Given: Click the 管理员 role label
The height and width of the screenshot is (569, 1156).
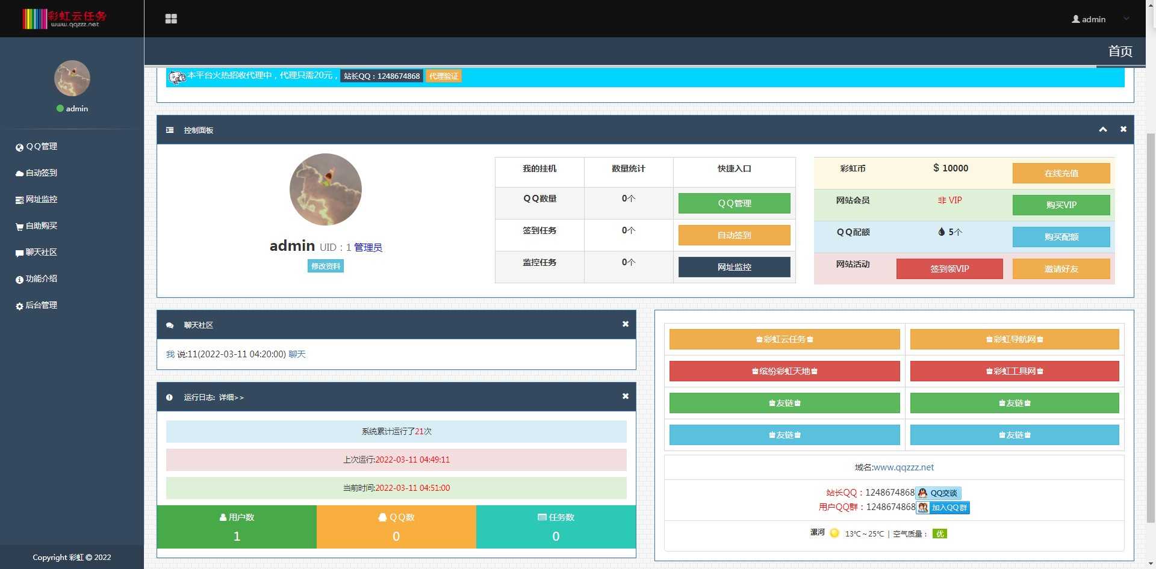Looking at the screenshot, I should point(368,247).
